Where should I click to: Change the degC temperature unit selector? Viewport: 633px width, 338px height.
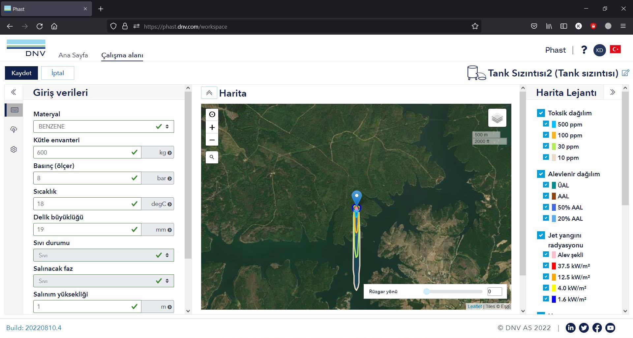pyautogui.click(x=158, y=204)
